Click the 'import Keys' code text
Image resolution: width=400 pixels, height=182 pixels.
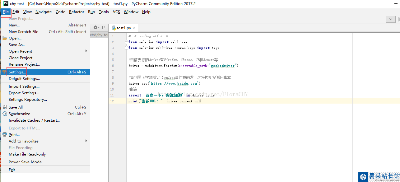click(x=208, y=48)
